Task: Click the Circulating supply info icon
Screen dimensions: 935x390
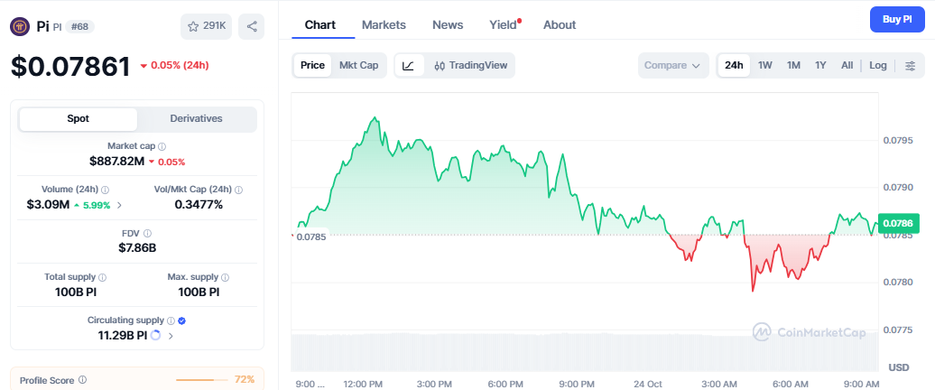Action: pos(171,320)
